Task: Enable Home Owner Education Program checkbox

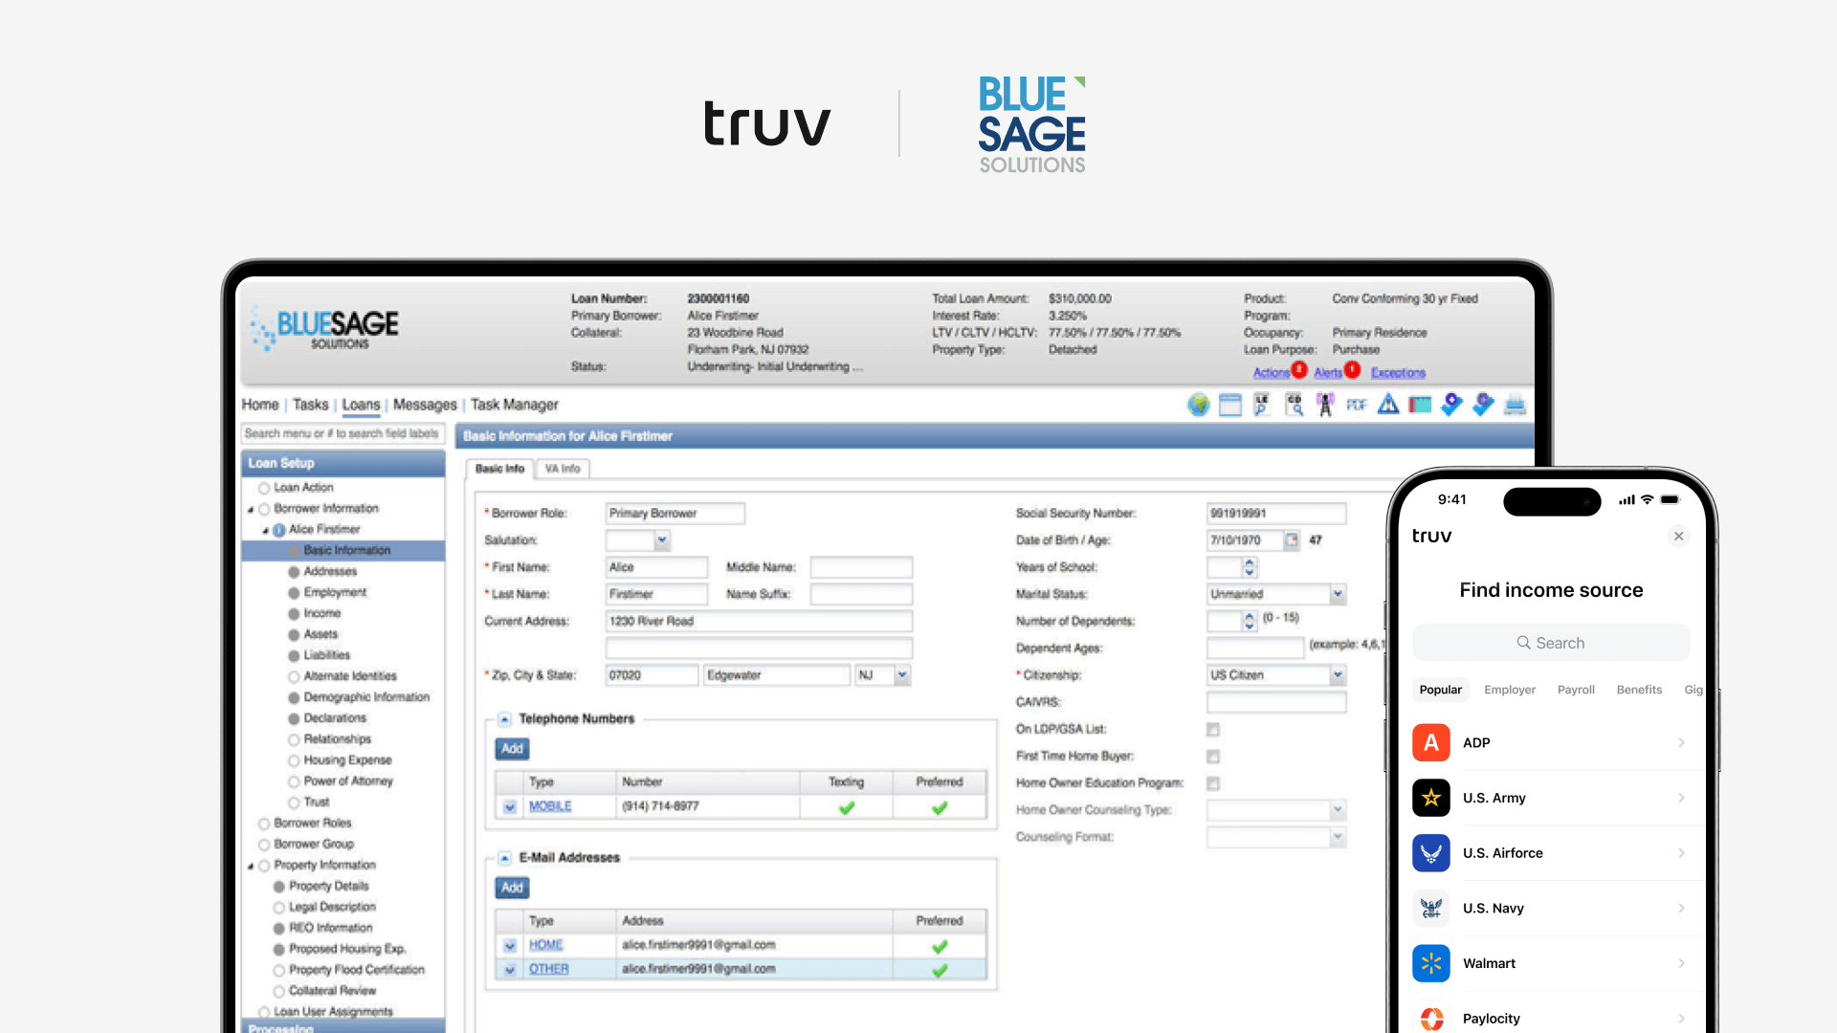Action: click(1213, 782)
